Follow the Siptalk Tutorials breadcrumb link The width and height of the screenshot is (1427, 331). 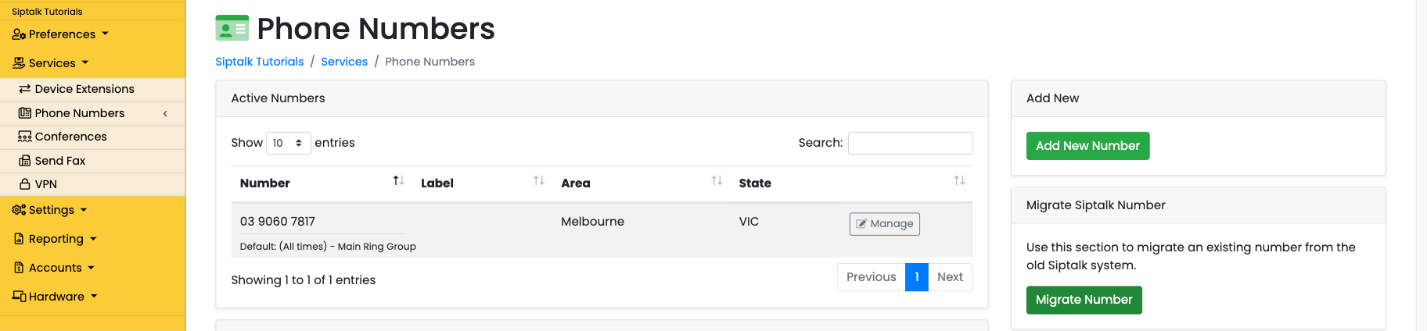click(260, 62)
